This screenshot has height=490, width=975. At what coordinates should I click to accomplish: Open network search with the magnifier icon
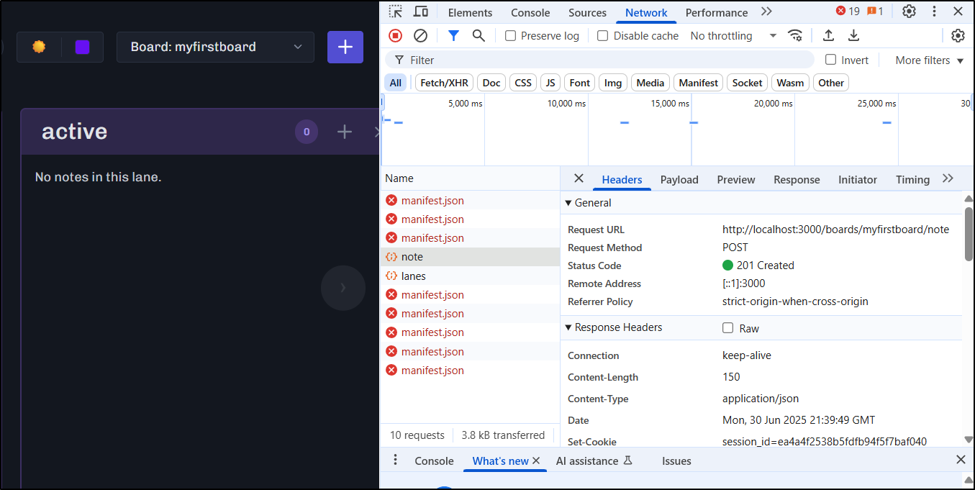tap(479, 35)
